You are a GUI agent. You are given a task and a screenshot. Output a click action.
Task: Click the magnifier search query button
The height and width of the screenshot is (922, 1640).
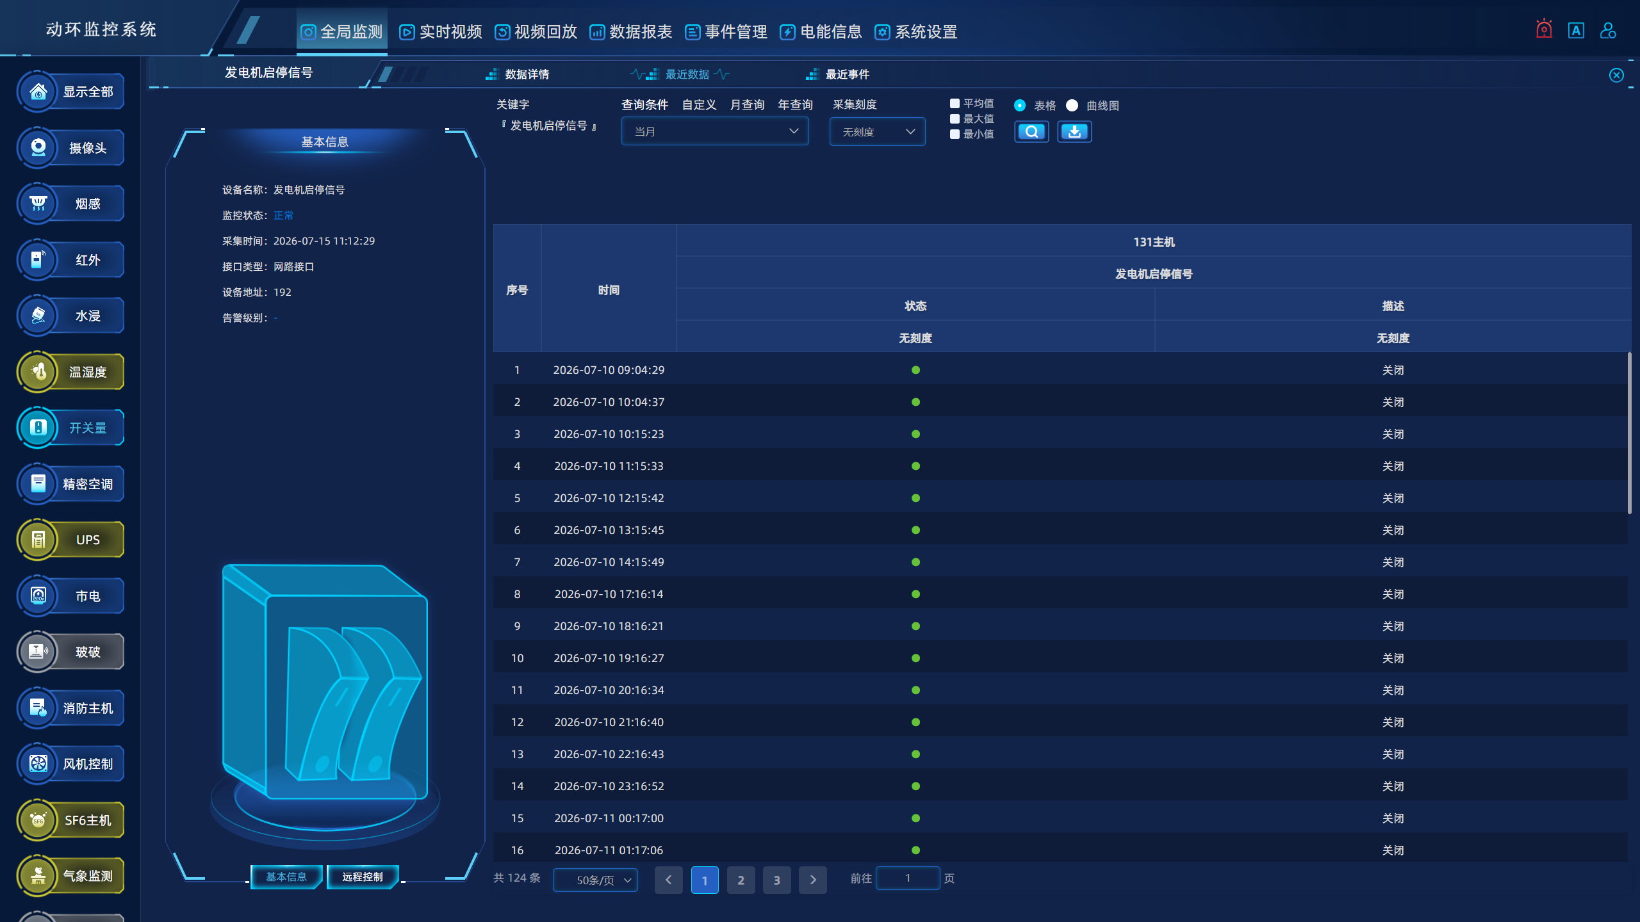click(1031, 132)
